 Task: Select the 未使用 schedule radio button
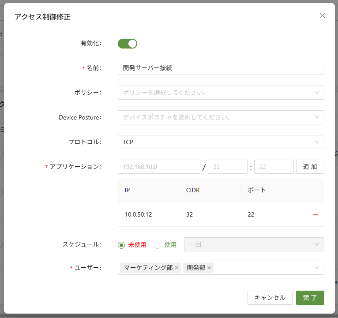[x=122, y=245]
